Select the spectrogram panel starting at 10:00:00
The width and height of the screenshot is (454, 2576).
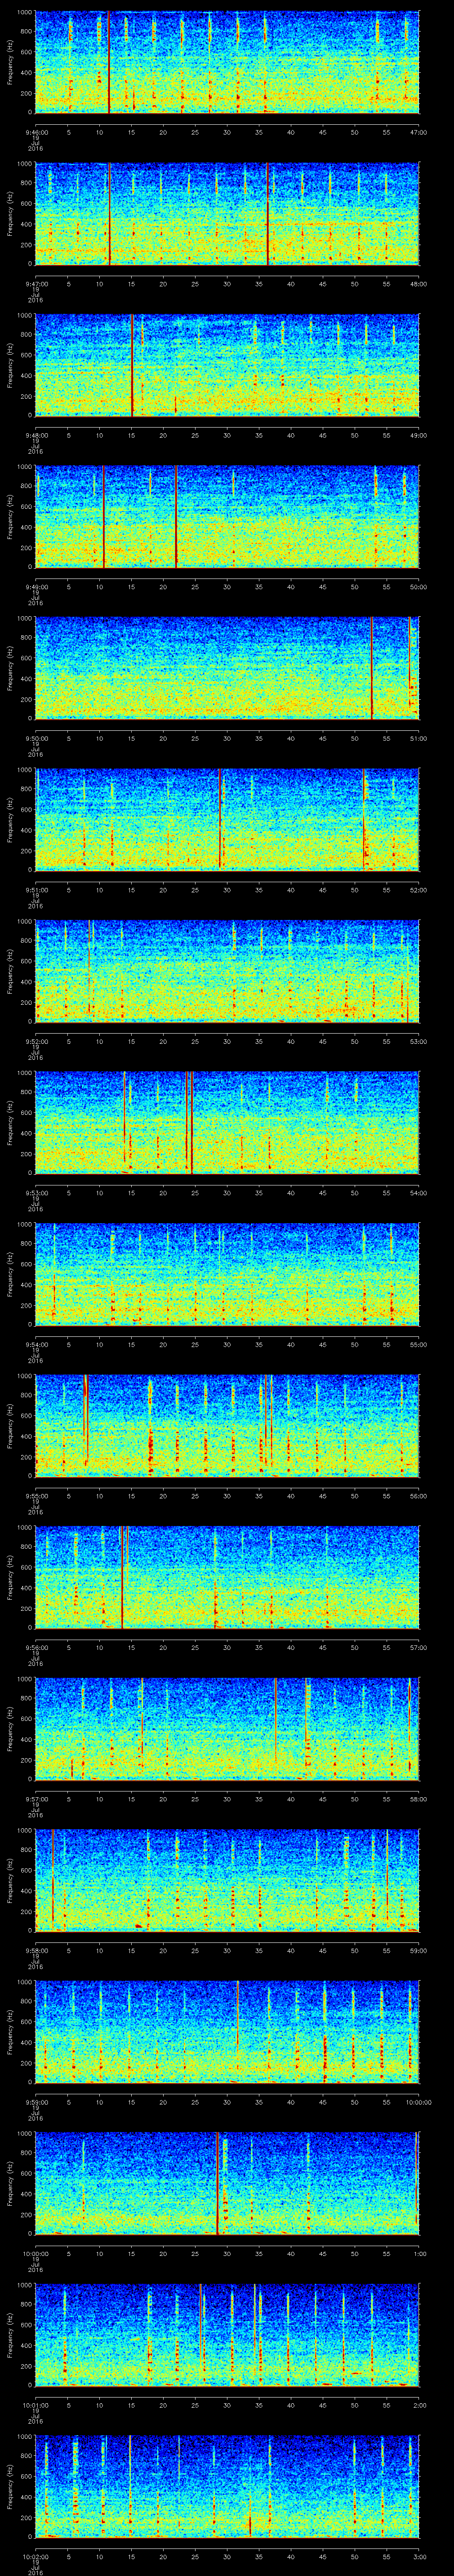[x=227, y=2183]
